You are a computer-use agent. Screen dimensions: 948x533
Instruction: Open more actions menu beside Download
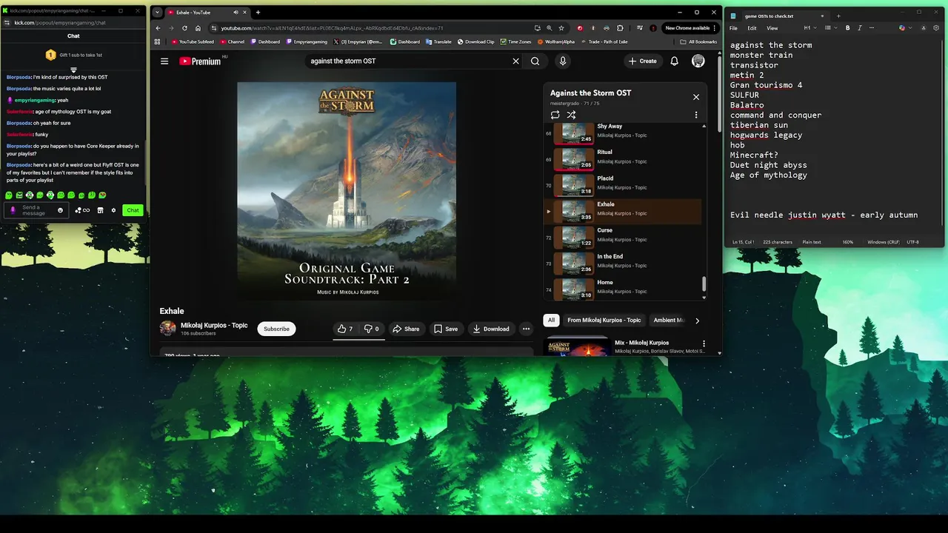526,329
